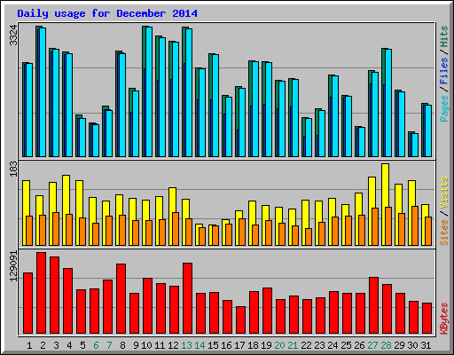Click green weekend day label 6

pos(96,345)
